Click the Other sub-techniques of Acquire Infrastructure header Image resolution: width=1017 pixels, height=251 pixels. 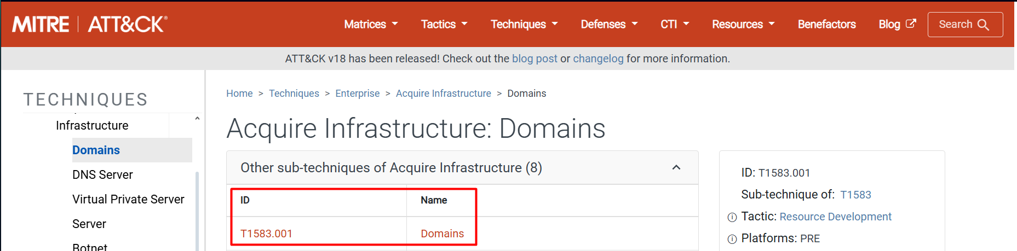(462, 167)
